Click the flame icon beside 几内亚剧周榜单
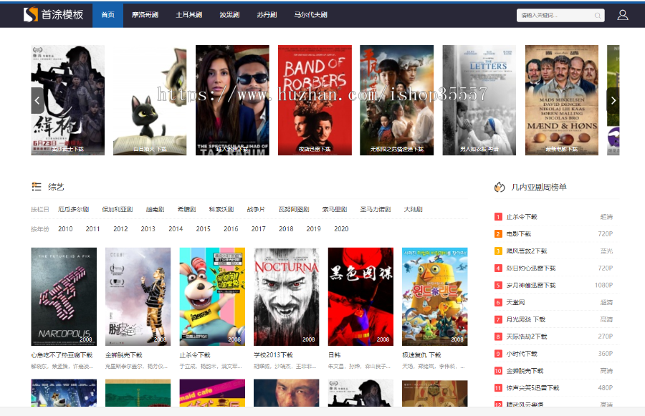 click(x=500, y=187)
